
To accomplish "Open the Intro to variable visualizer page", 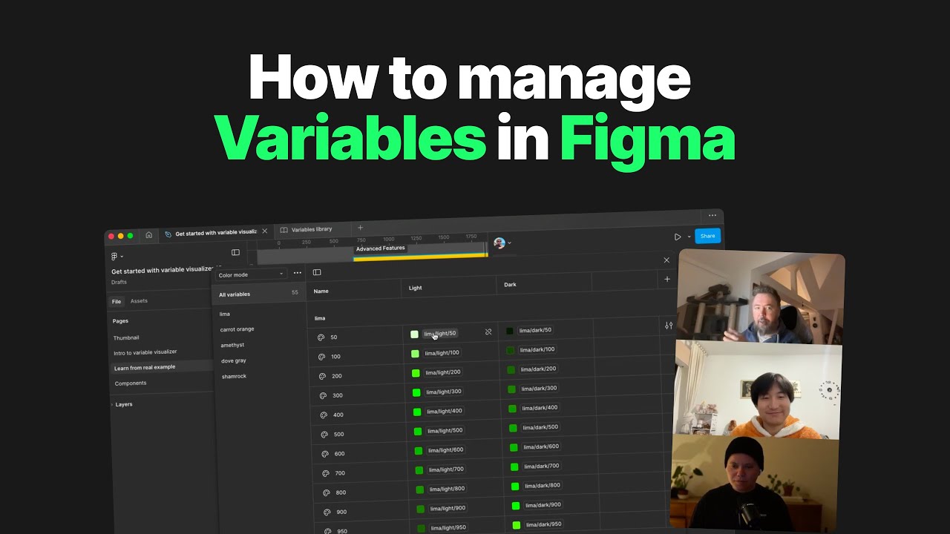I will coord(145,352).
